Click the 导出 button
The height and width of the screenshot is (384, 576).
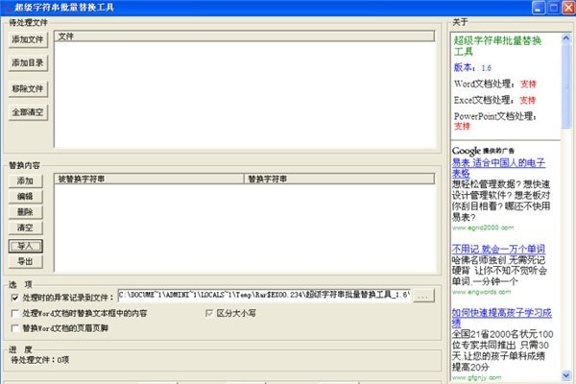[25, 262]
